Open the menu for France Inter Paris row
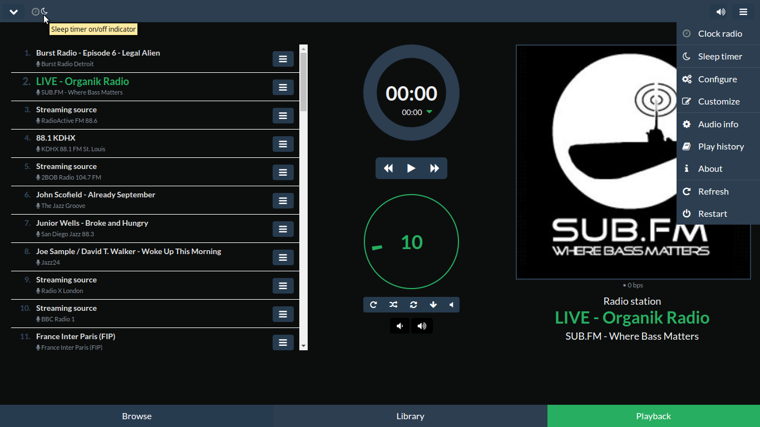The image size is (760, 427). tap(283, 342)
